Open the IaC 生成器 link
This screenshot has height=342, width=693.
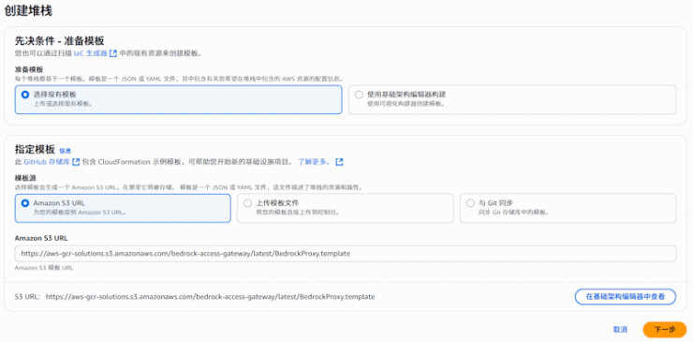tap(91, 53)
